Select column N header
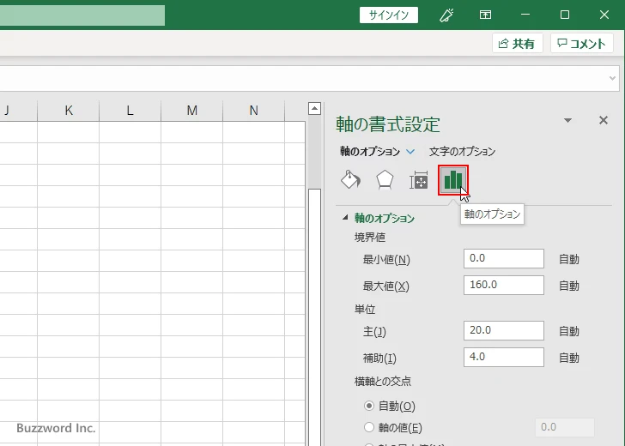 (x=253, y=111)
